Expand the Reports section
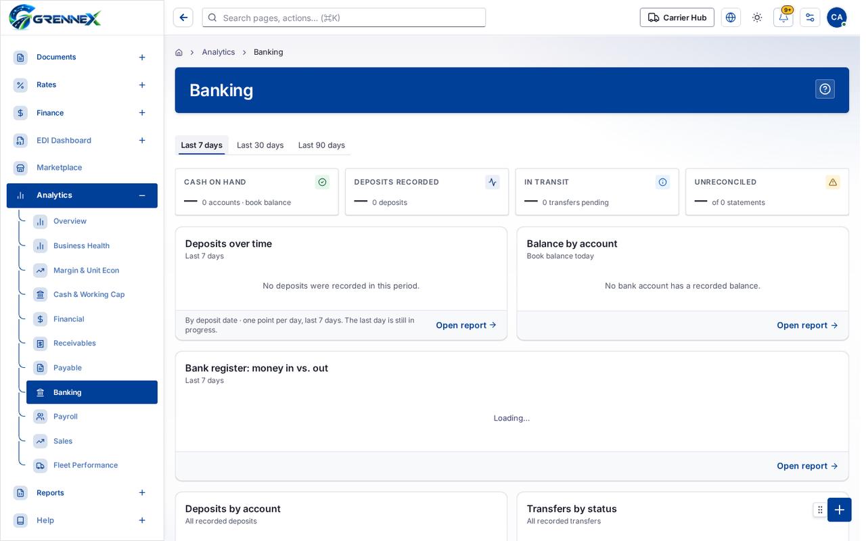Screen dimensions: 866x541 (142, 493)
